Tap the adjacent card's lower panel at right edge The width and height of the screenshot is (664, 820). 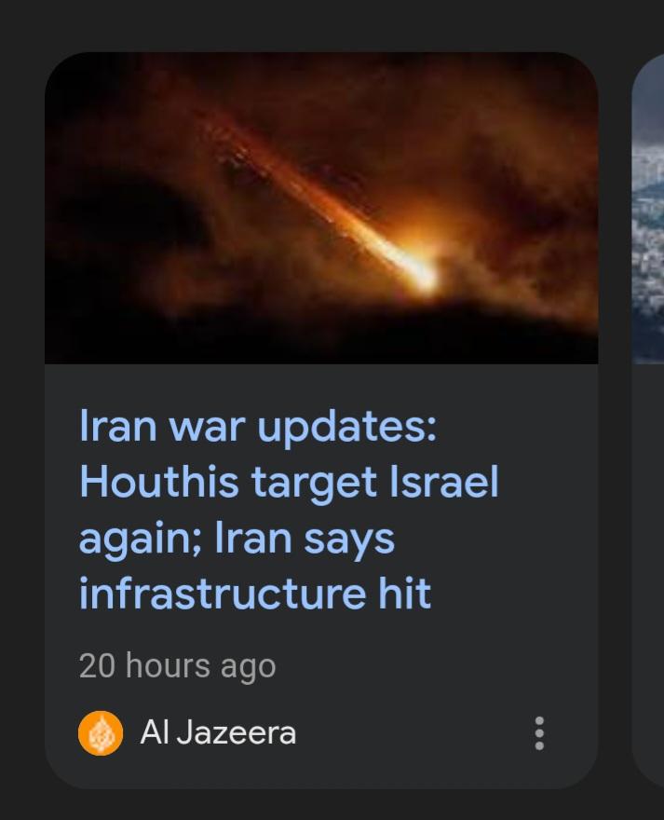[x=648, y=575]
